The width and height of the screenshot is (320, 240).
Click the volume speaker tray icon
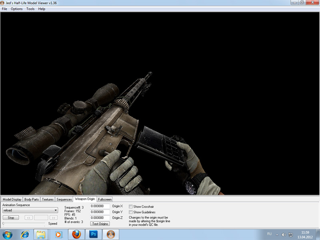[x=283, y=234]
